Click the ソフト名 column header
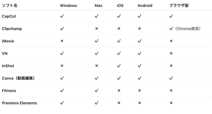The height and width of the screenshot is (114, 212). pyautogui.click(x=10, y=6)
